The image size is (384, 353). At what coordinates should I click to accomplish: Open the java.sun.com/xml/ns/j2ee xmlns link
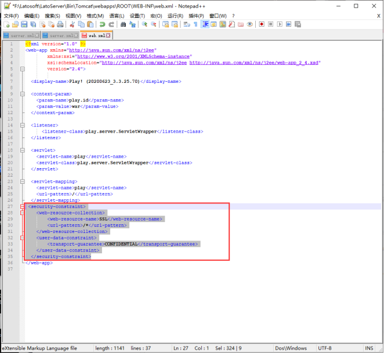pos(111,50)
